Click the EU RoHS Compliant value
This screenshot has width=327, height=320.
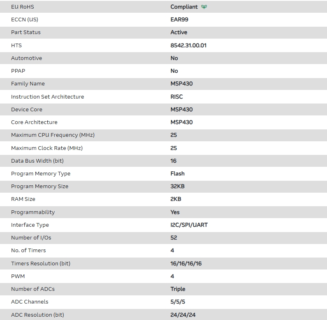point(184,7)
